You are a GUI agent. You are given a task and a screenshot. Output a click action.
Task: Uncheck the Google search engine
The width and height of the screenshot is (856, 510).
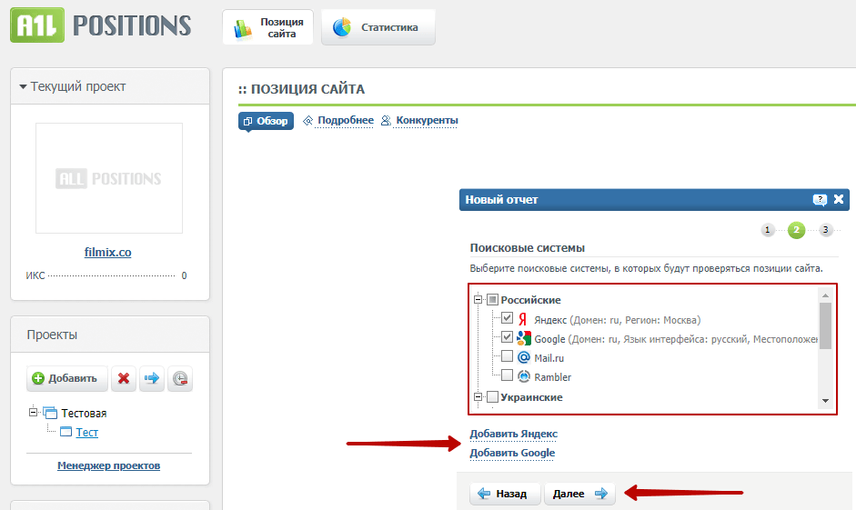coord(508,337)
